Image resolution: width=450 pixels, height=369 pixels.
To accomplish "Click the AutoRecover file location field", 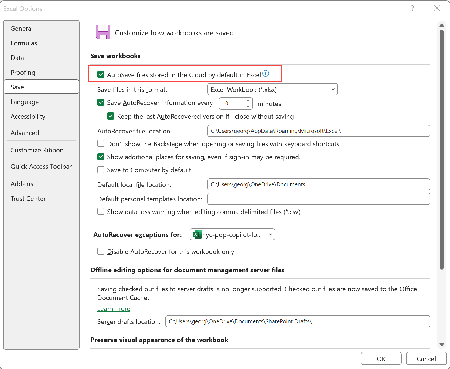I will pos(319,131).
